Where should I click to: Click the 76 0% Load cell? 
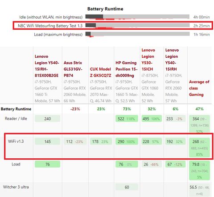click(127, 164)
